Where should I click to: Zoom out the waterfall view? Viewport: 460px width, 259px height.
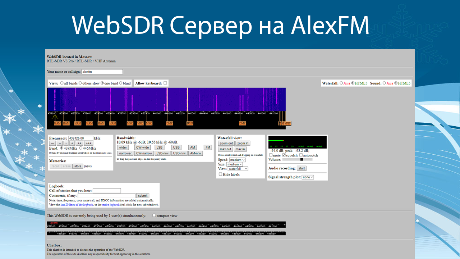click(x=226, y=143)
